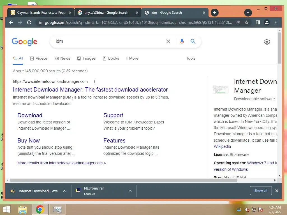287x215 pixels.
Task: Open File Explorer from taskbar
Action: click(23, 209)
